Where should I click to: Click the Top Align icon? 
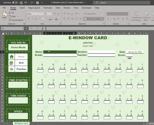click(65, 14)
